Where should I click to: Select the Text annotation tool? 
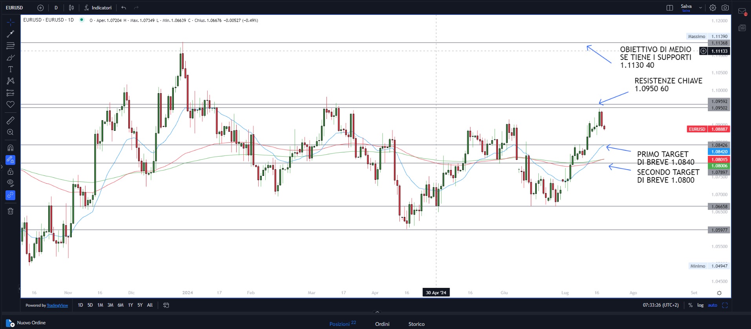pos(11,69)
